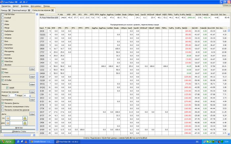
Task: Enable the Everleaf site checkbox
Action: click(3, 18)
